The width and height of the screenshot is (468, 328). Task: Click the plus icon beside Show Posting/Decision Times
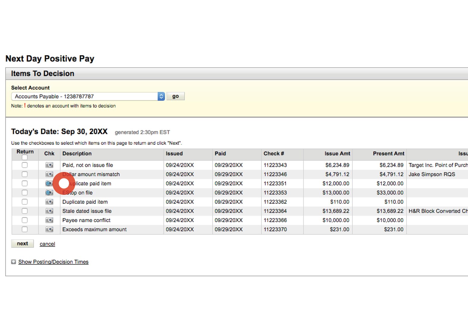click(13, 262)
